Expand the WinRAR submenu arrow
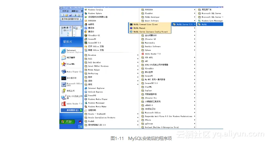This screenshot has width=268, height=142. click(x=138, y=121)
